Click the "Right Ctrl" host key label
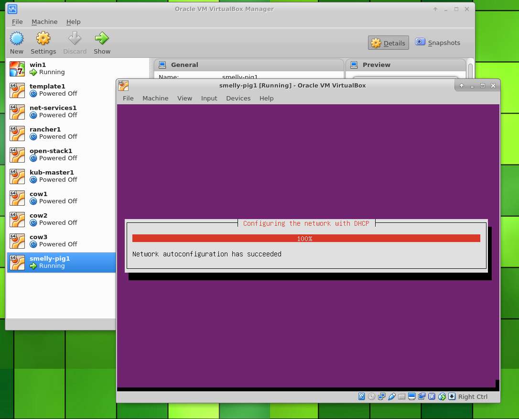 point(473,397)
